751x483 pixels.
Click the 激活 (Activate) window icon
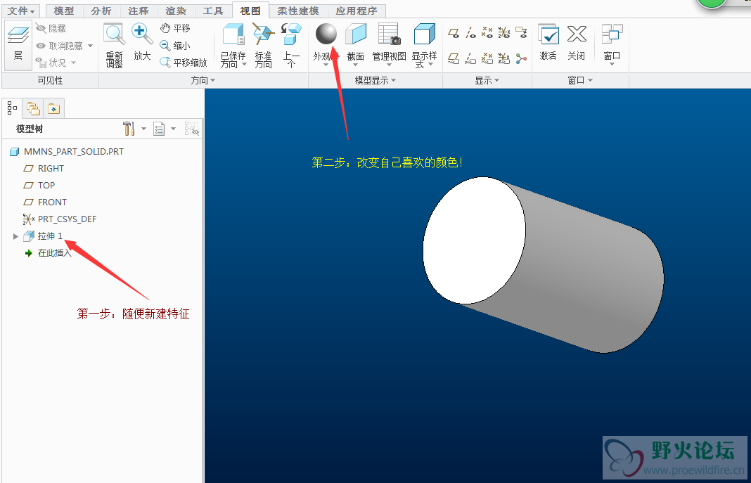[548, 34]
